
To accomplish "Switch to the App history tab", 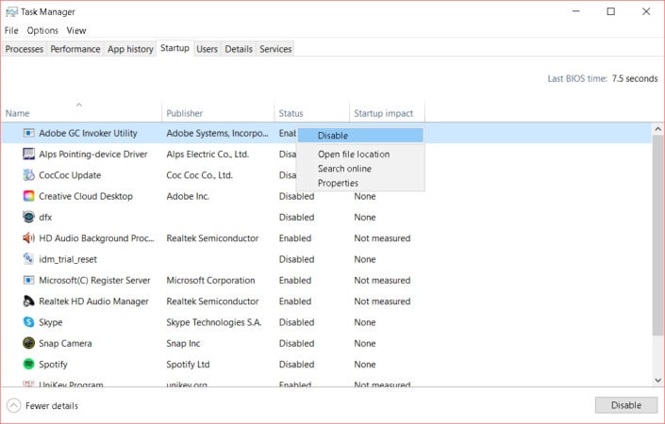I will pyautogui.click(x=130, y=49).
